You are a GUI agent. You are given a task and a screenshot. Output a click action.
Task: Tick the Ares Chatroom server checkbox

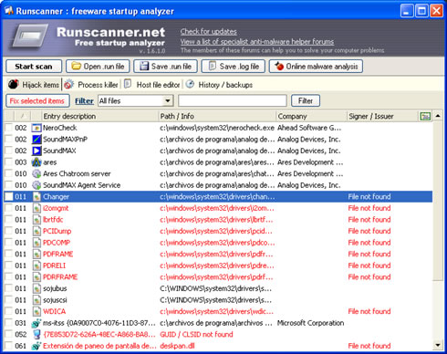[9, 173]
